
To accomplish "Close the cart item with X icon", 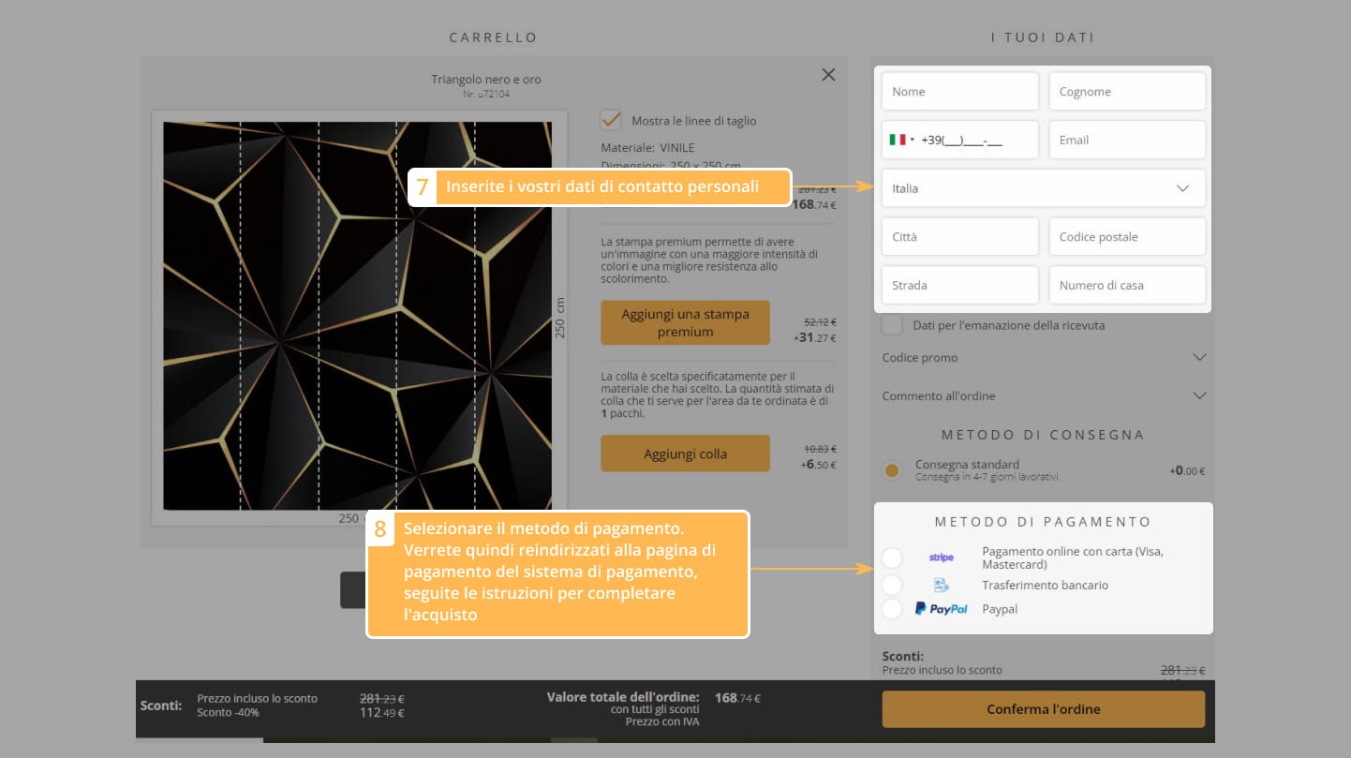I will [x=828, y=75].
